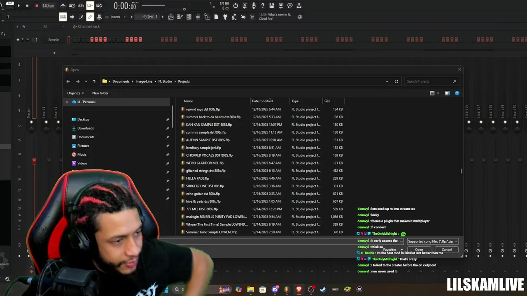Open the help question mark icon

(x=263, y=6)
